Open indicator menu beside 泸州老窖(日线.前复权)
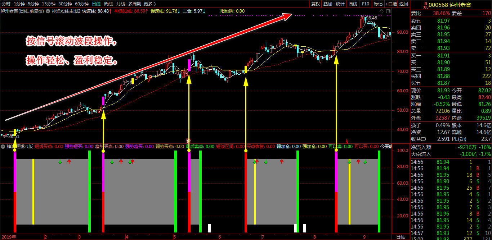The height and width of the screenshot is (240, 492). point(48,11)
